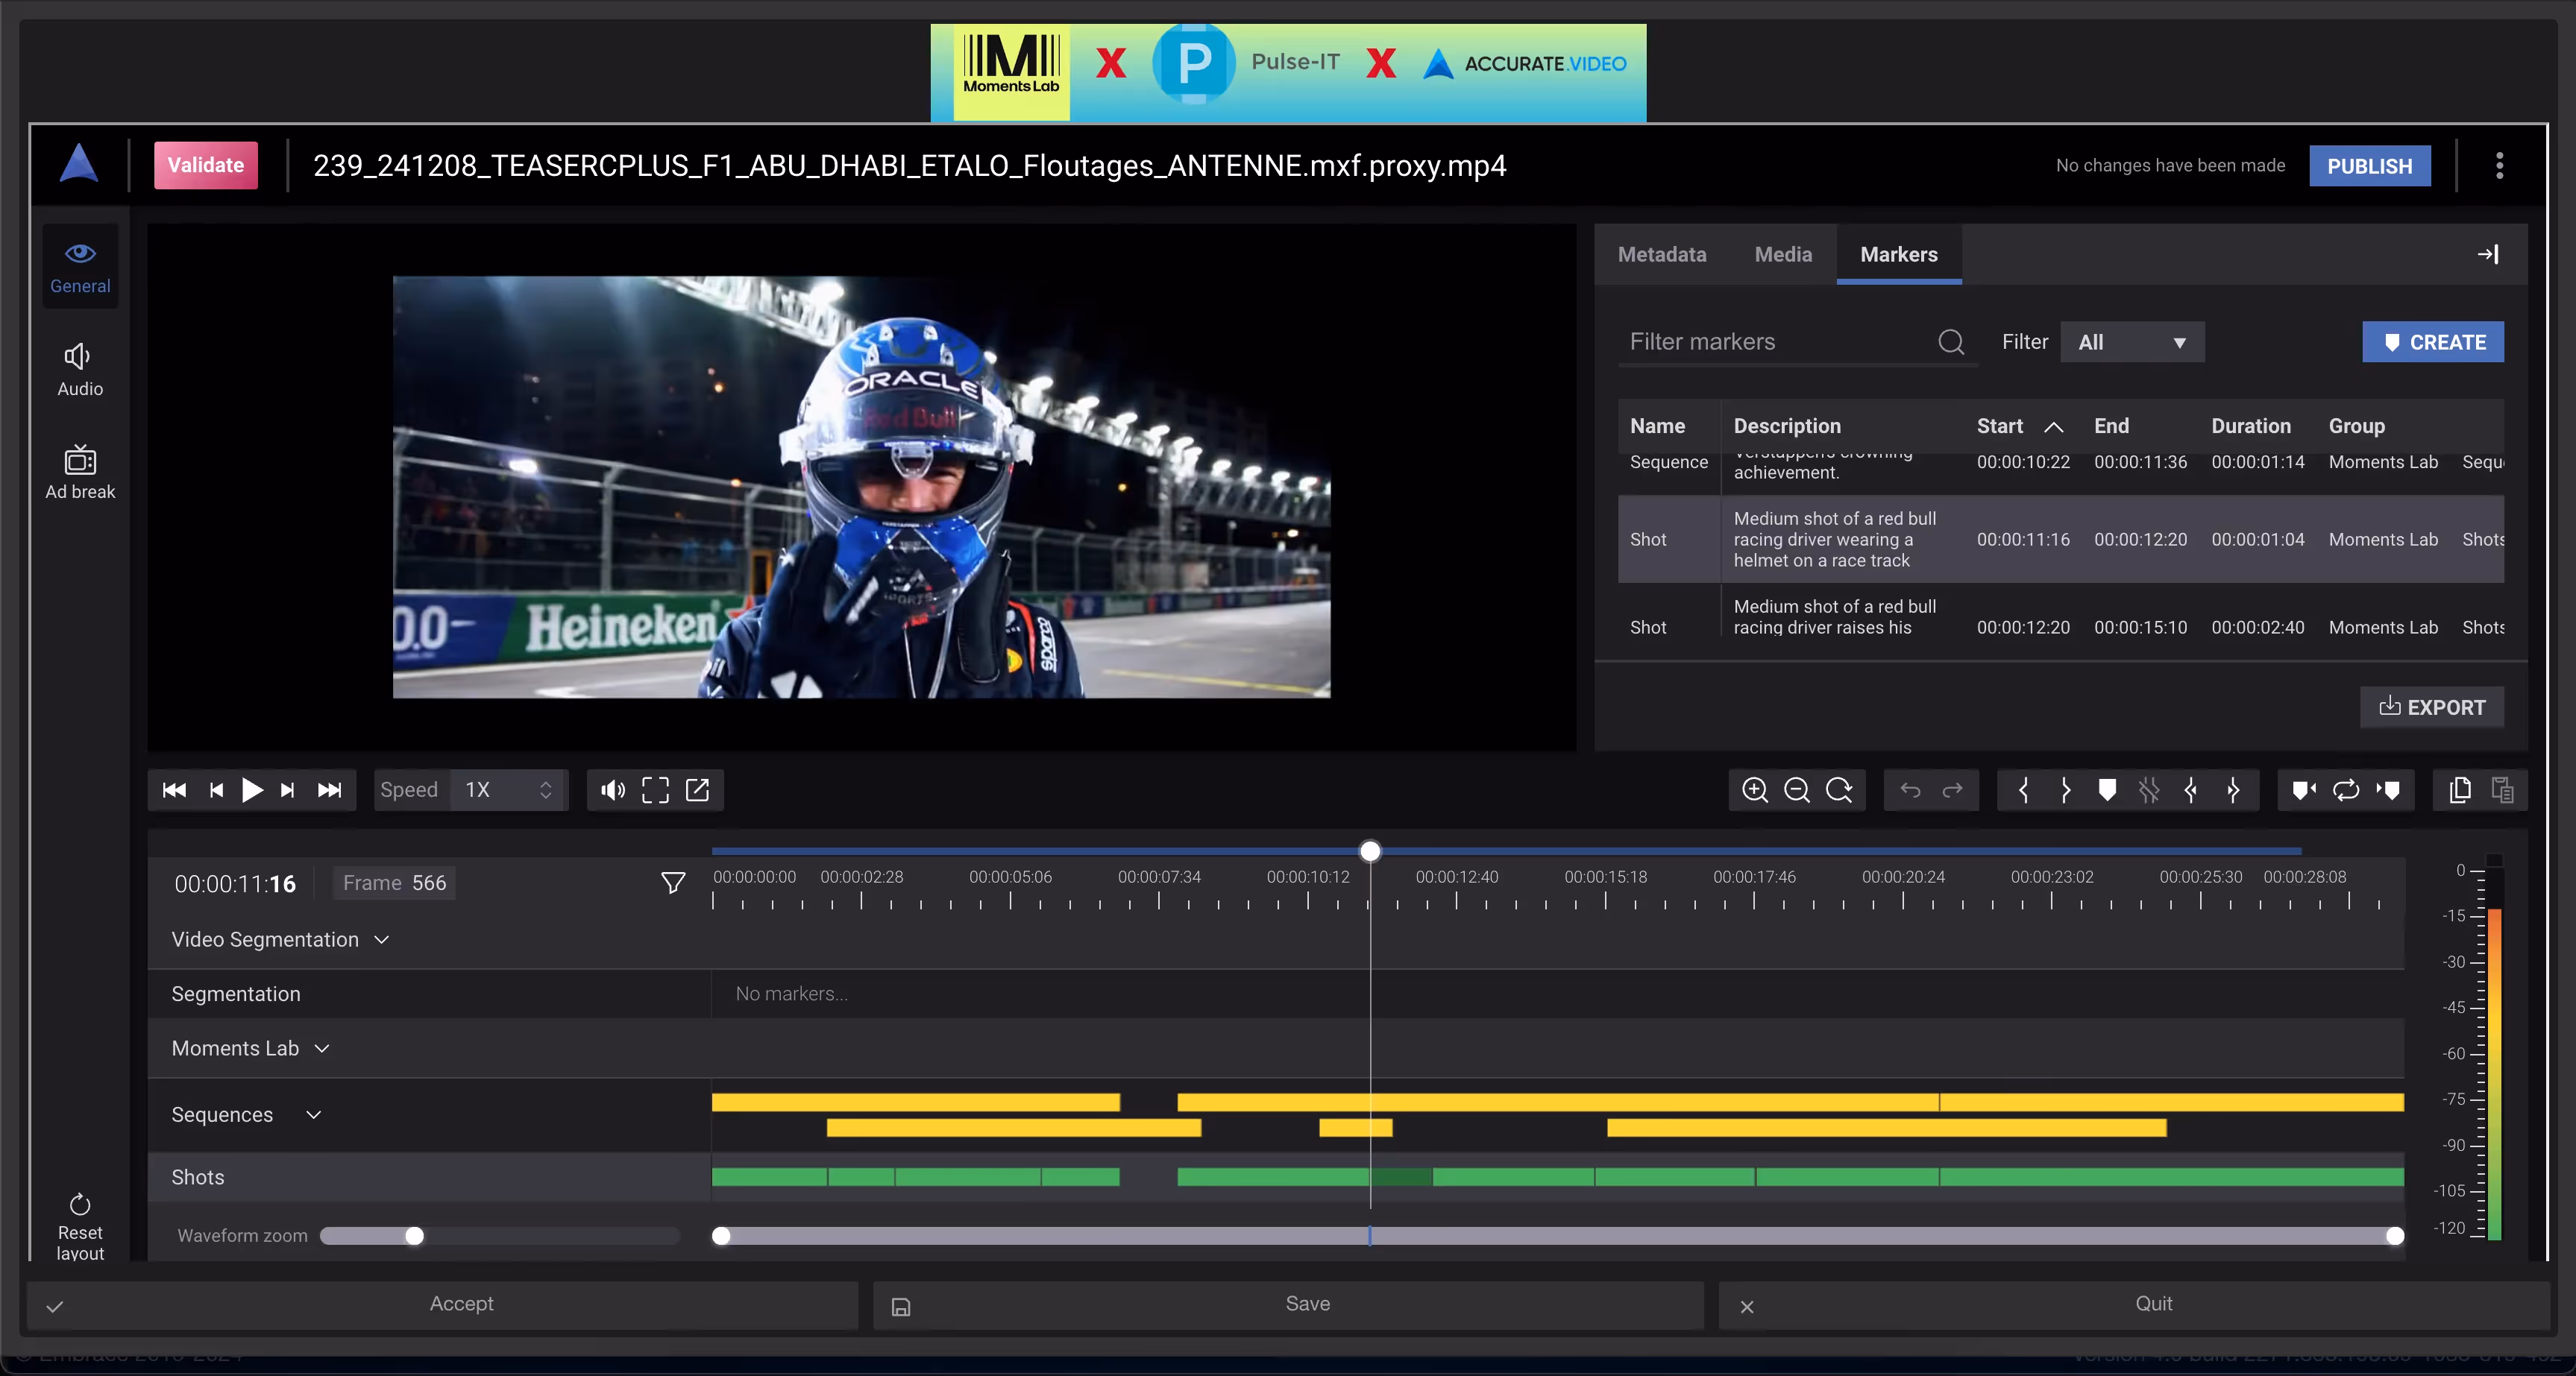Switch to the Metadata tab

[1661, 255]
